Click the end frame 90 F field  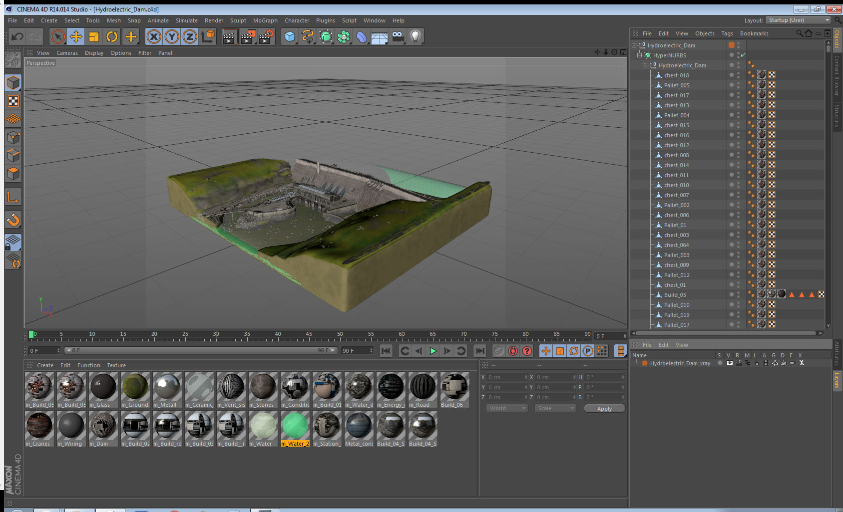(357, 351)
